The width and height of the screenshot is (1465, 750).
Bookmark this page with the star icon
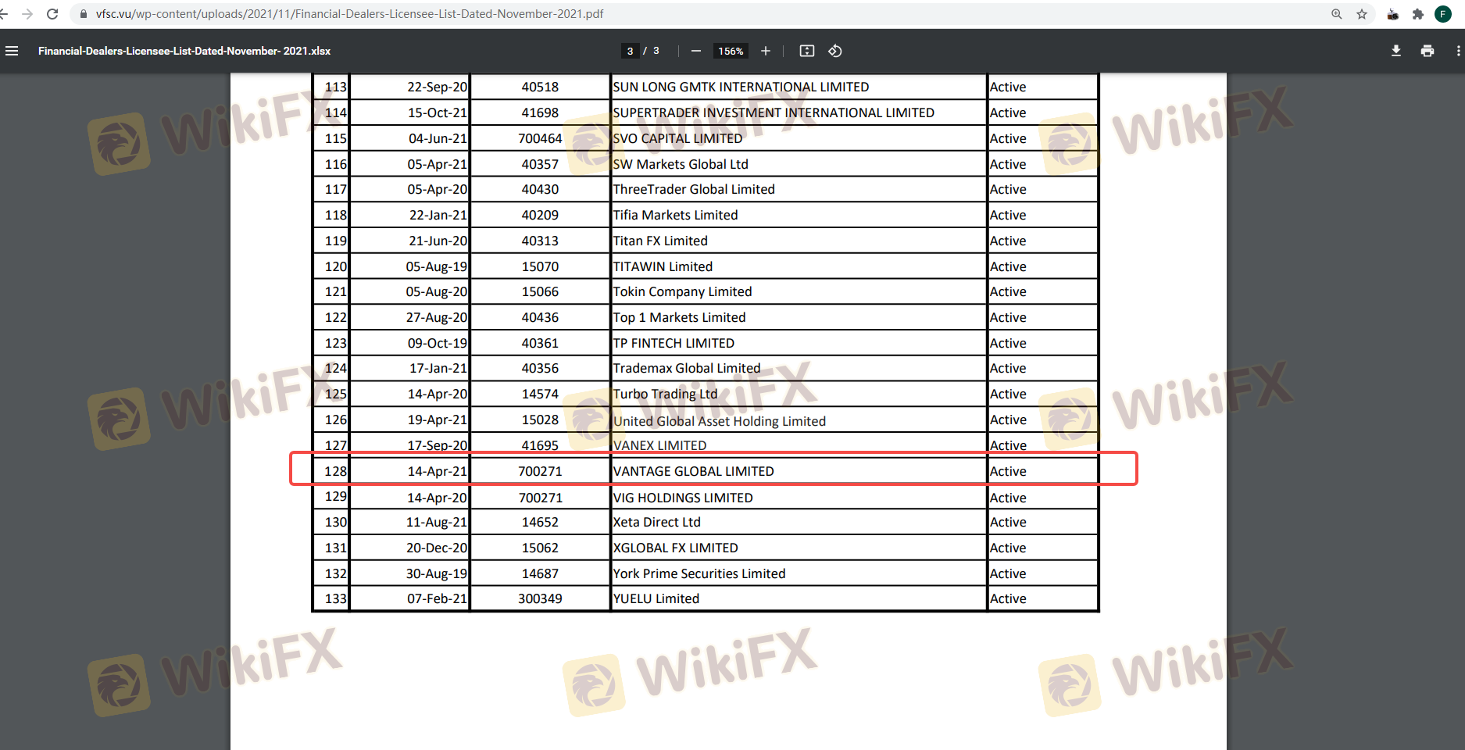(1362, 14)
